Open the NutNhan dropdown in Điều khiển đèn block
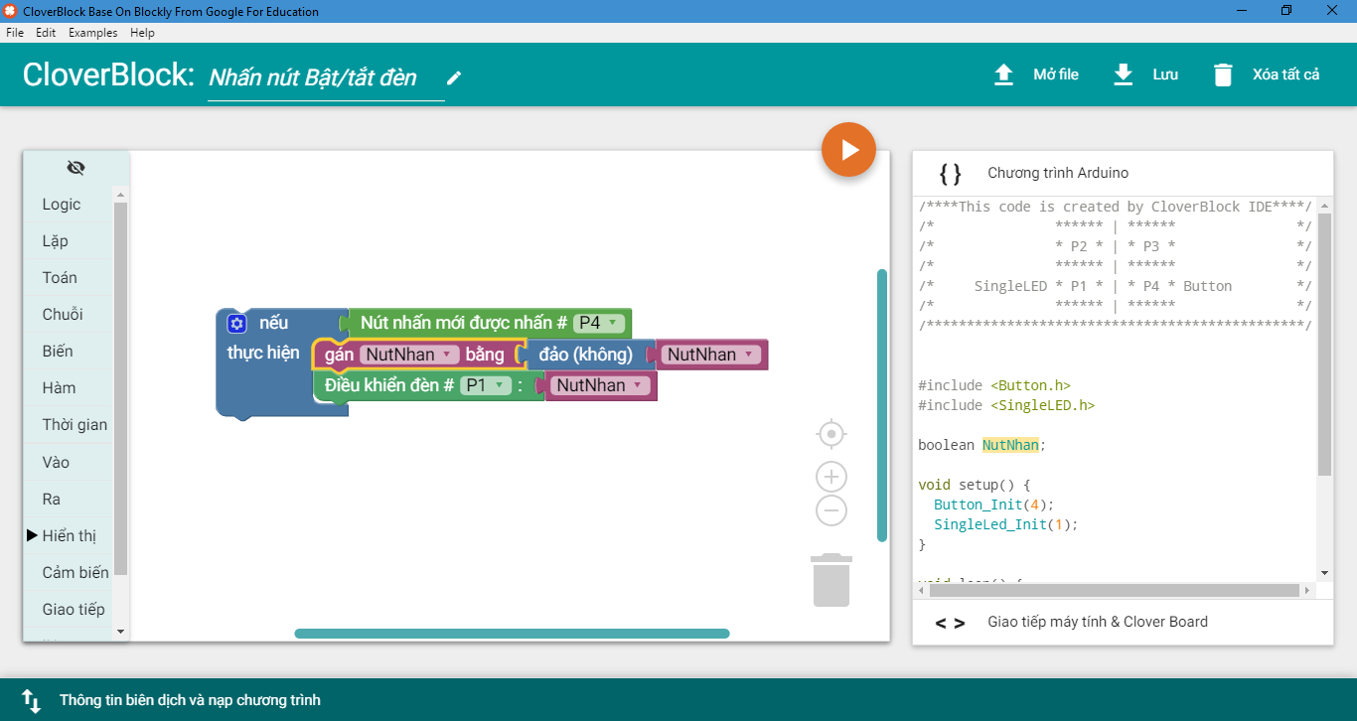This screenshot has height=721, width=1357. click(601, 385)
